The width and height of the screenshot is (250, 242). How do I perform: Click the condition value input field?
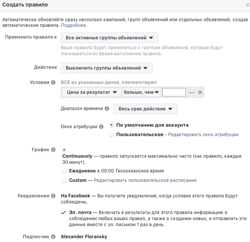tap(174, 92)
